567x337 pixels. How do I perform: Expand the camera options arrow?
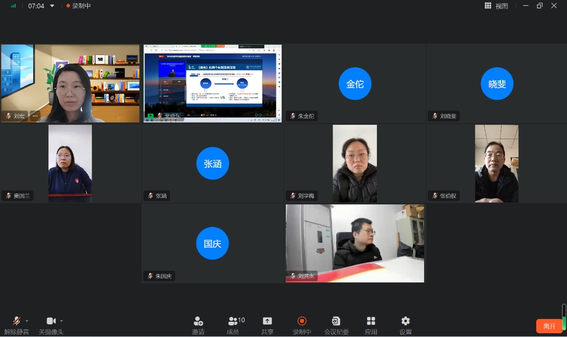click(61, 321)
